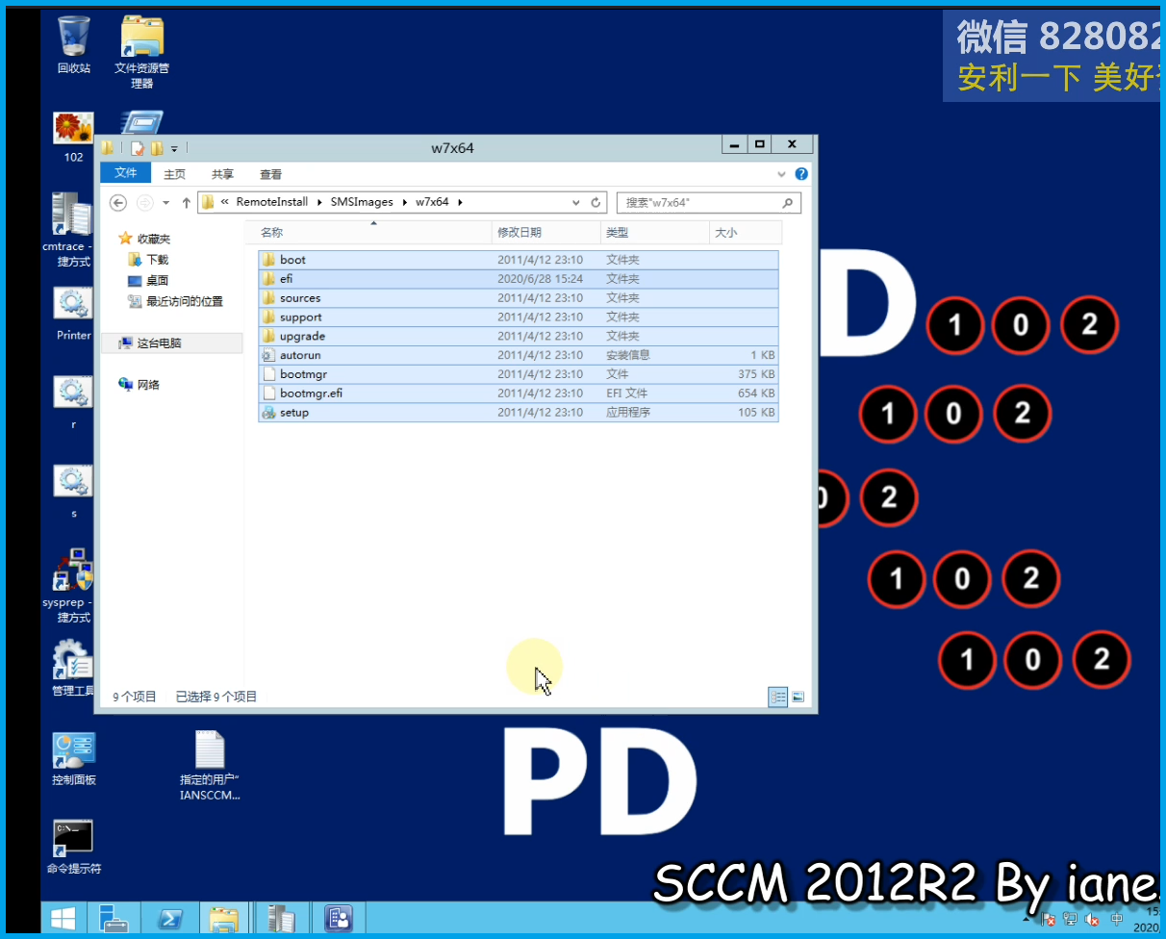Image resolution: width=1166 pixels, height=939 pixels.
Task: Open the 查看 ribbon tab
Action: pyautogui.click(x=270, y=174)
